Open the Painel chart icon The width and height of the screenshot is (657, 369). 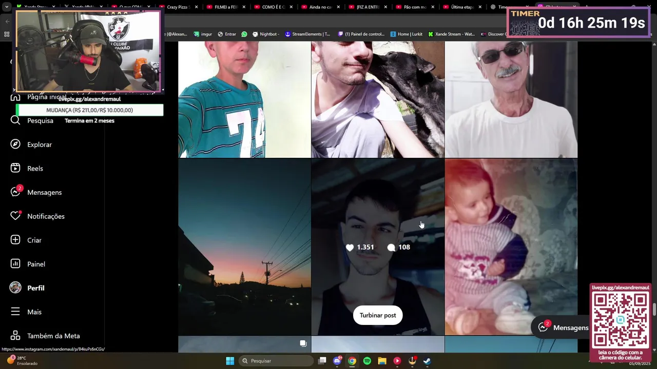(15, 264)
